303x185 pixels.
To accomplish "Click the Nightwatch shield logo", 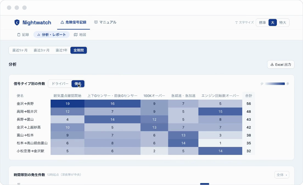I will click(17, 22).
